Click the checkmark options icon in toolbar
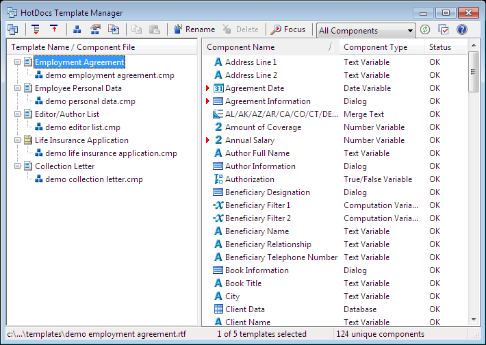The width and height of the screenshot is (486, 345). [x=444, y=29]
